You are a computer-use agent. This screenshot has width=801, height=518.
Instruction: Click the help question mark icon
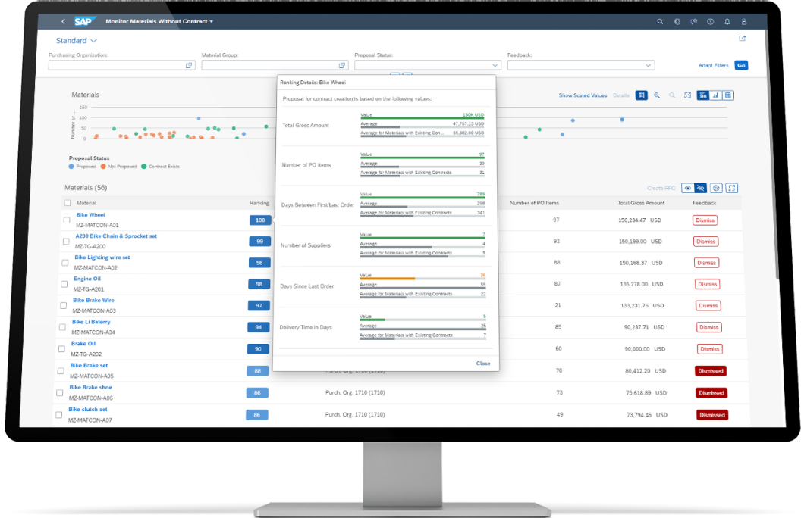click(x=710, y=22)
